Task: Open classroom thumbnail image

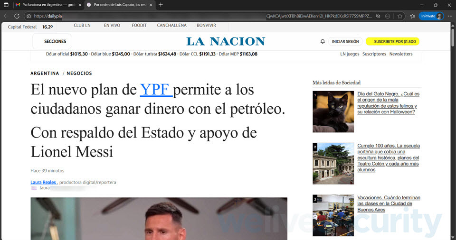Action: click(333, 215)
